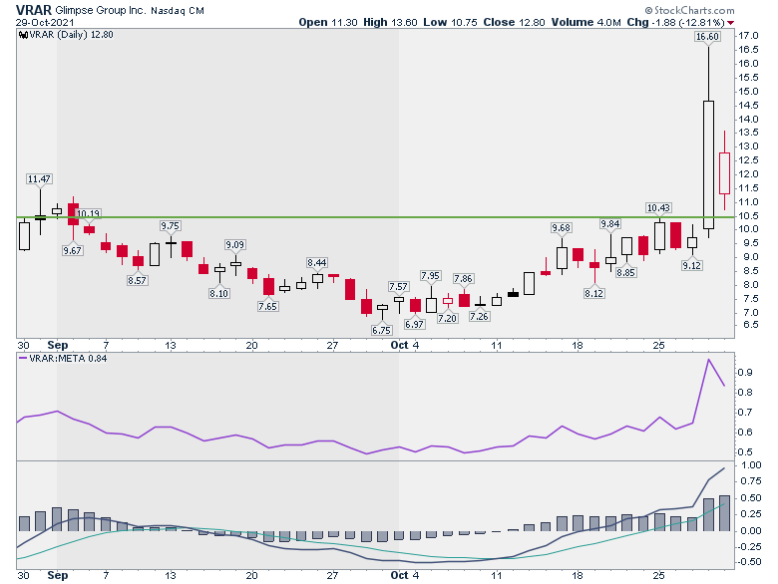Click the 'Low 10.75' value in header

[450, 22]
